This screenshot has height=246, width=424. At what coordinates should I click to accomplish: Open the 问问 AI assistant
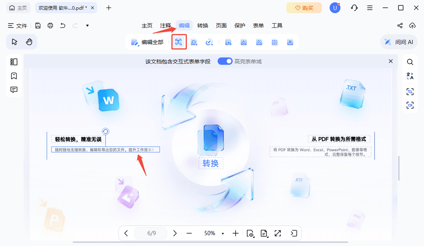(399, 42)
